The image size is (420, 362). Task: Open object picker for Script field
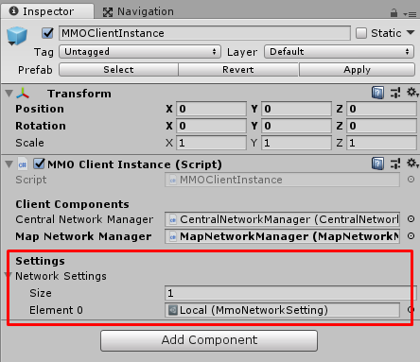tap(411, 180)
